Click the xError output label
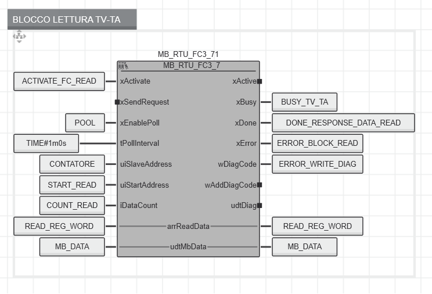 [x=246, y=144]
